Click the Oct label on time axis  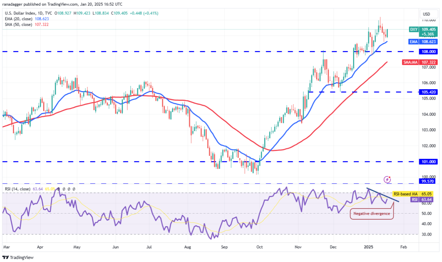coord(259,247)
